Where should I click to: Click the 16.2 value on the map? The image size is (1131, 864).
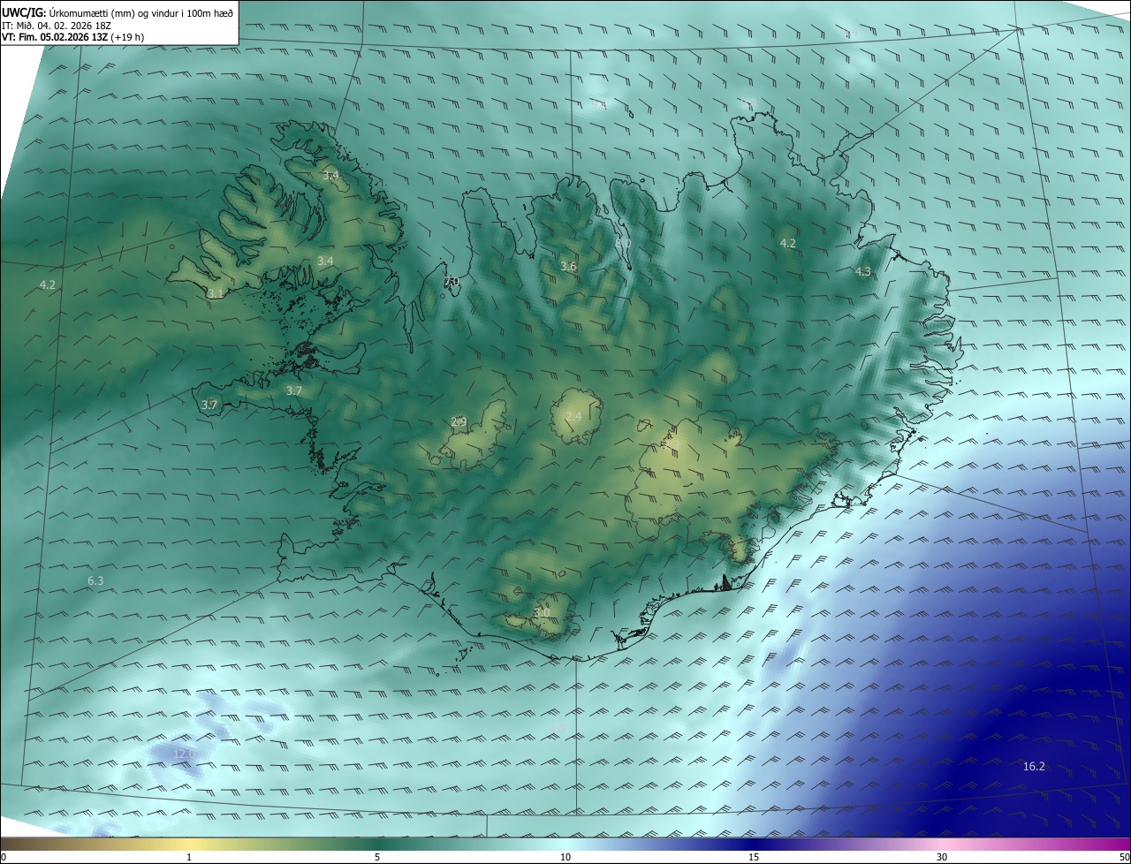point(1034,766)
